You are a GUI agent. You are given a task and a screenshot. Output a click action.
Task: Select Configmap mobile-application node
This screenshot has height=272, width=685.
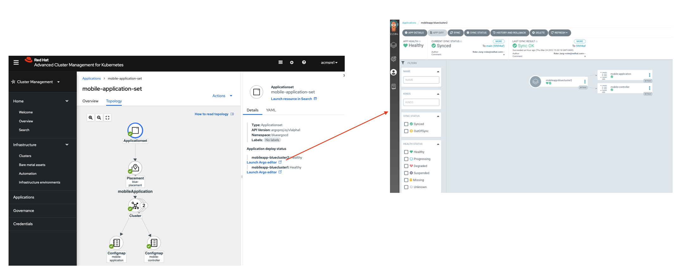pos(116,243)
